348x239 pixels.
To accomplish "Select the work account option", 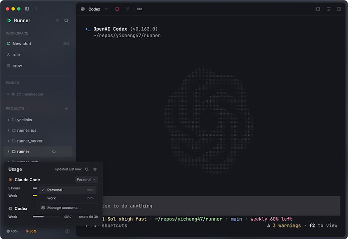I will [x=68, y=198].
